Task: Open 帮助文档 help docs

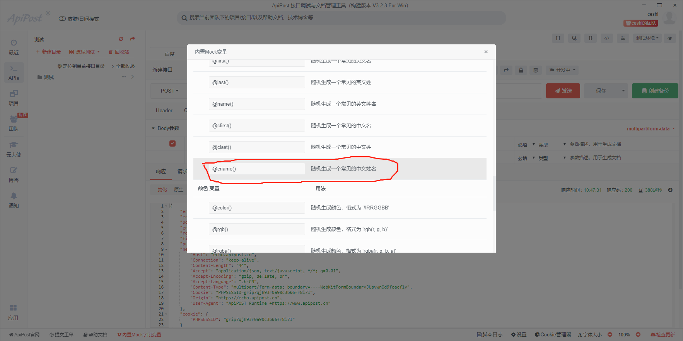Action: [x=95, y=335]
